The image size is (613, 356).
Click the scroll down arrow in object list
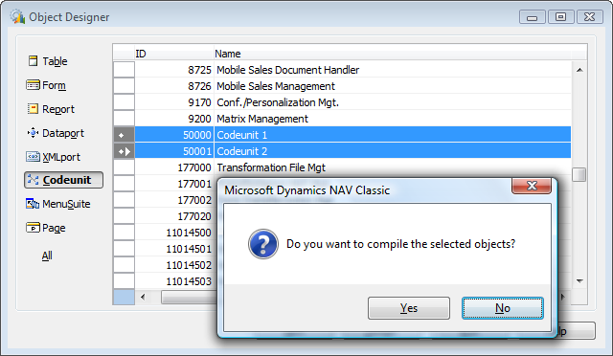click(579, 281)
